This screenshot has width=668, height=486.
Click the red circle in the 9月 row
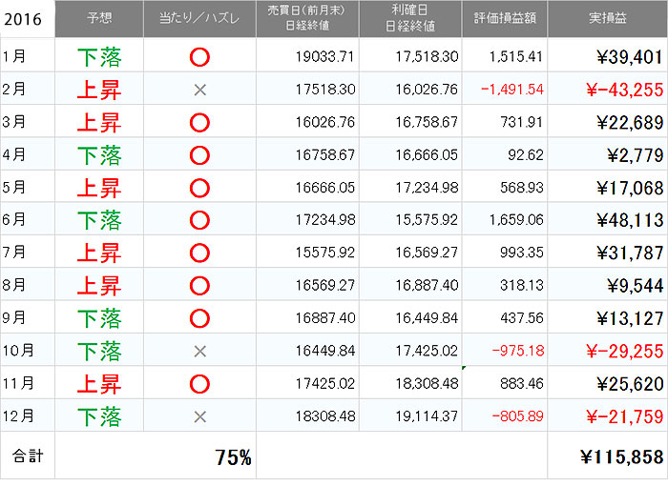(x=199, y=319)
